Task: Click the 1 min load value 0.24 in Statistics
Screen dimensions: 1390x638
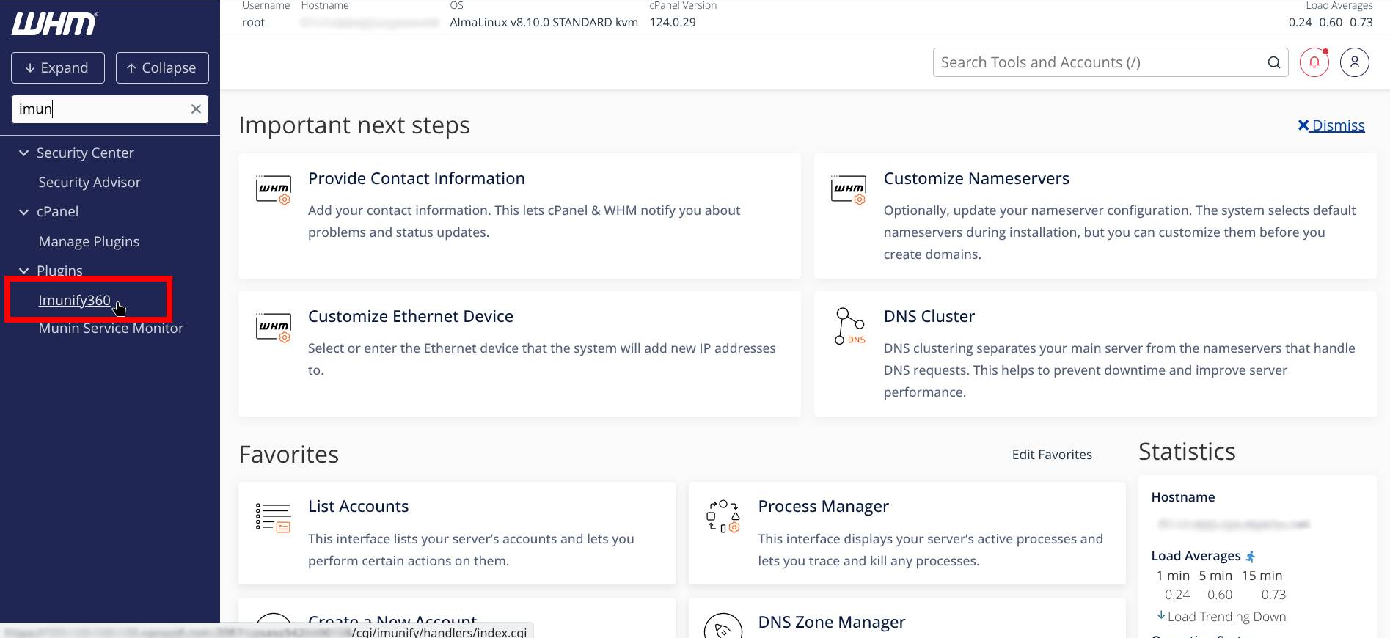Action: (1177, 595)
